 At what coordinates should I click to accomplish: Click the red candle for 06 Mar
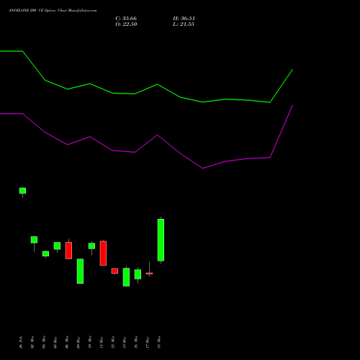coord(68,251)
